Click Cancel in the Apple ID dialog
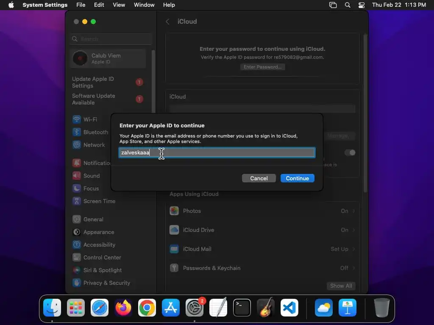The height and width of the screenshot is (325, 434). (x=259, y=178)
